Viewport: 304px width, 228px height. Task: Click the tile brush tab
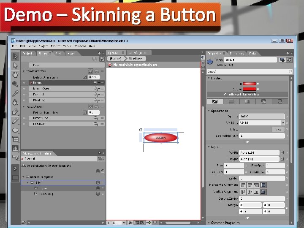pos(263,101)
